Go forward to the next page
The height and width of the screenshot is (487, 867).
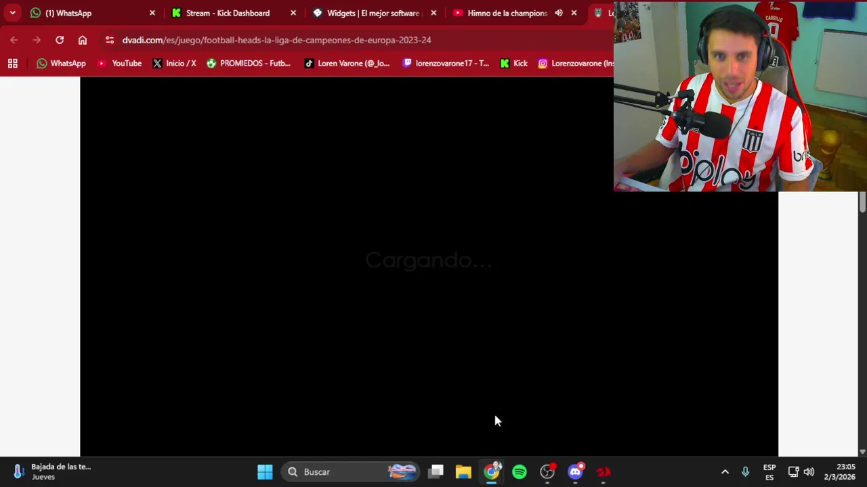point(37,40)
